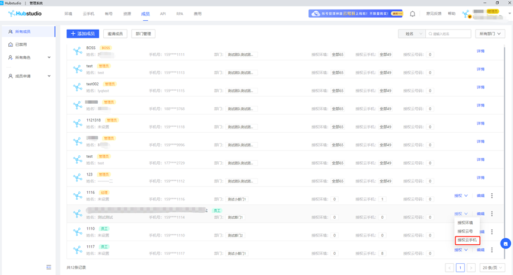Switch to the 资源 top tab
This screenshot has width=513, height=275.
pos(127,14)
